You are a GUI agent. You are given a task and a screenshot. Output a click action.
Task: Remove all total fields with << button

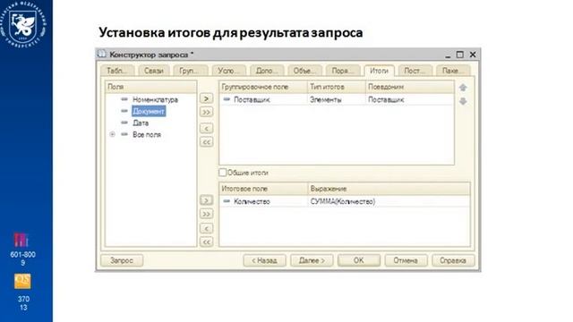coord(206,242)
